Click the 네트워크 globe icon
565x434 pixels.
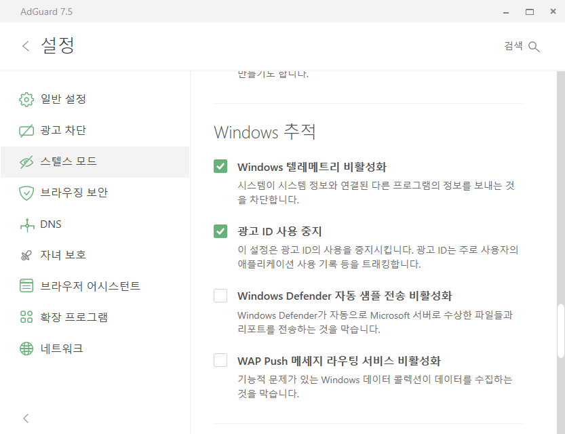[x=26, y=349]
